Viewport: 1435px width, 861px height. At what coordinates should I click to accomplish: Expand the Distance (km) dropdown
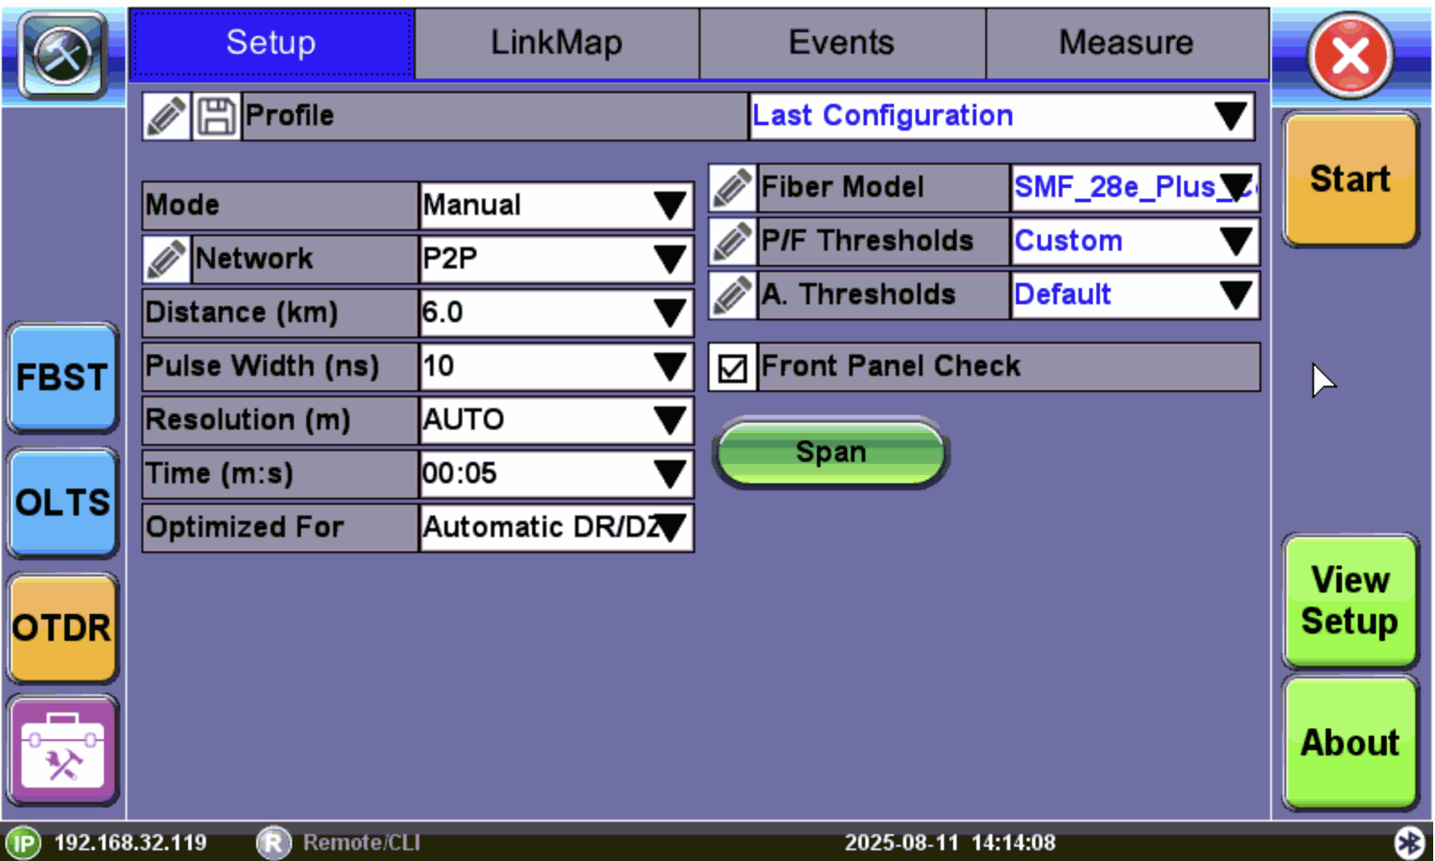(x=555, y=313)
